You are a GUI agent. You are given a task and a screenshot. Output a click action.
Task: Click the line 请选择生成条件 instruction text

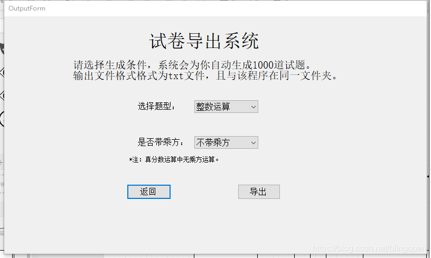(192, 65)
